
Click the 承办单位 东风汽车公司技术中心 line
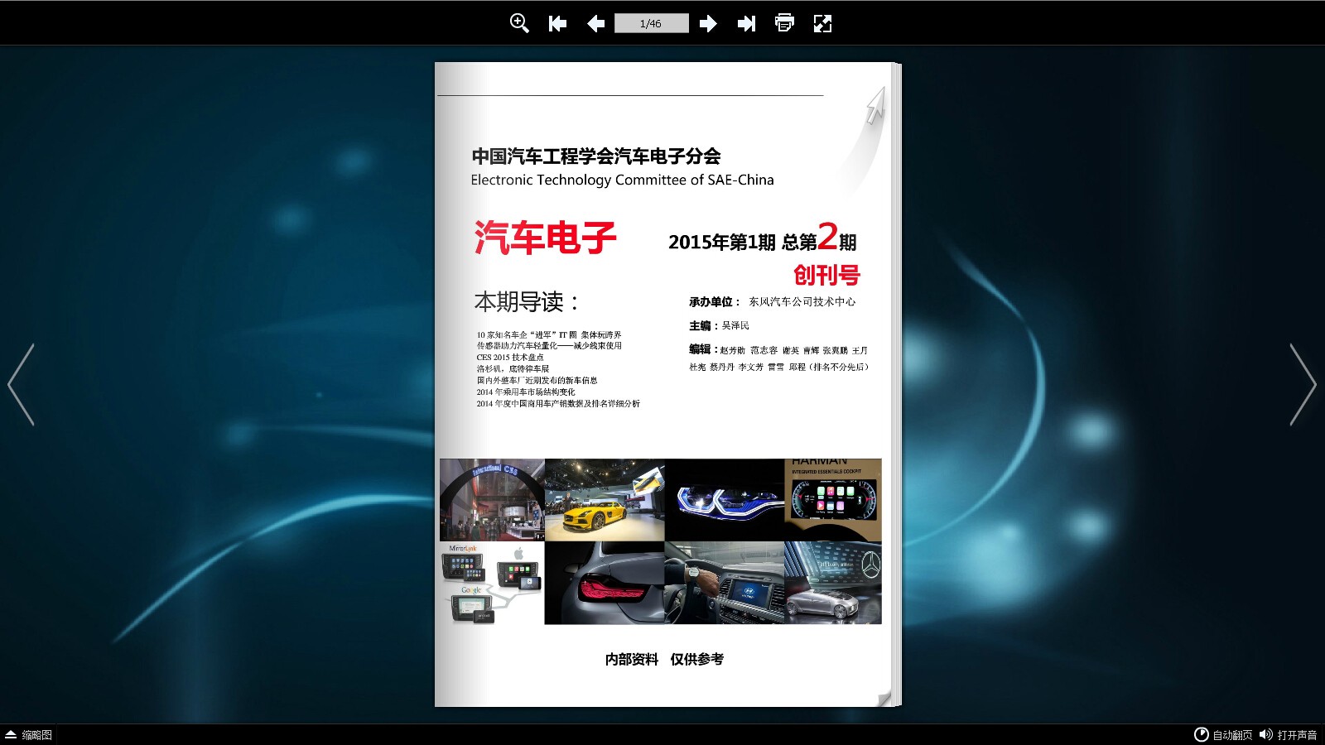(772, 302)
